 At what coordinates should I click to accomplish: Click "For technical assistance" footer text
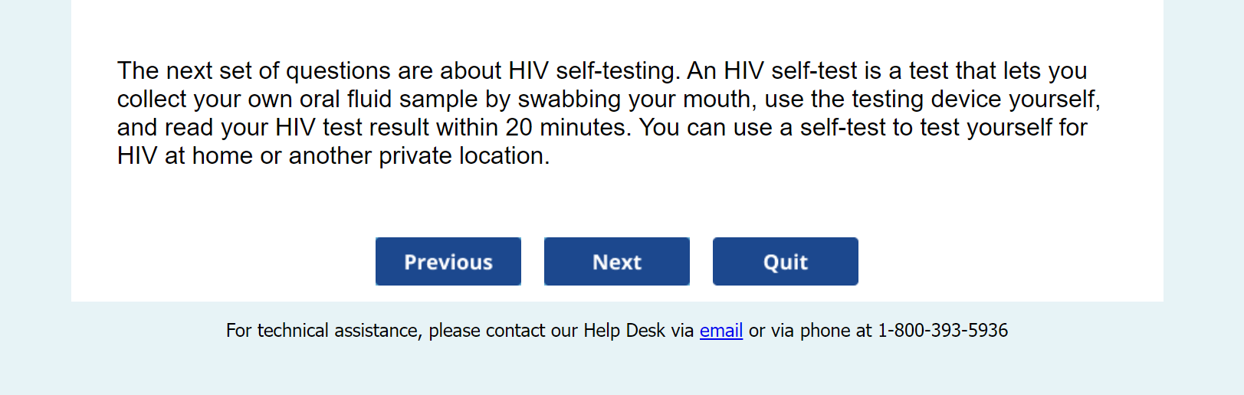point(323,331)
